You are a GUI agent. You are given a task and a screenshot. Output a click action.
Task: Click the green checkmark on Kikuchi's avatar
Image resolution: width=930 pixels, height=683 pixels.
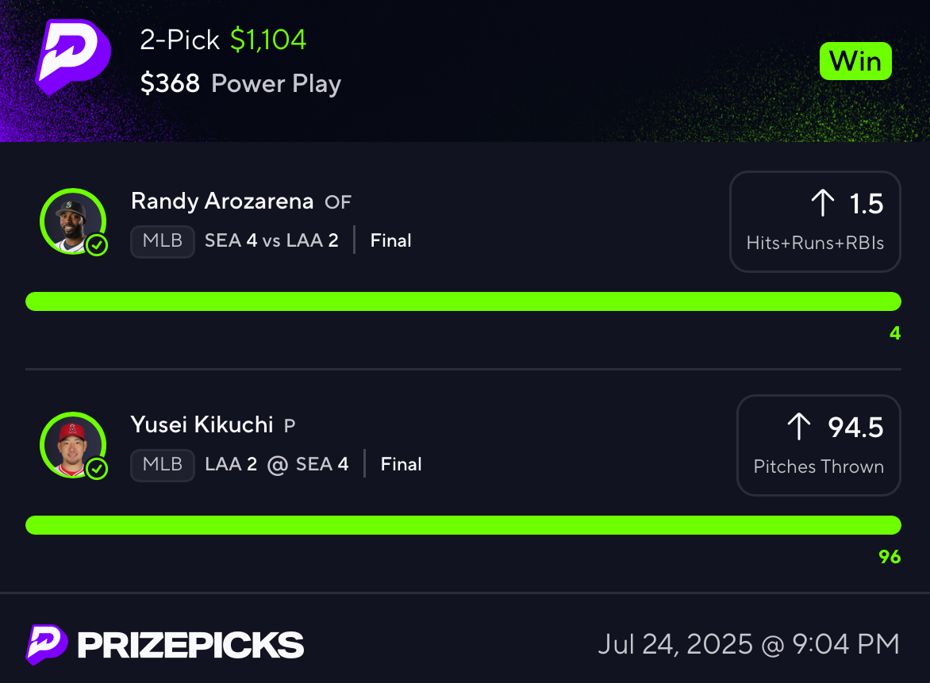click(x=97, y=468)
